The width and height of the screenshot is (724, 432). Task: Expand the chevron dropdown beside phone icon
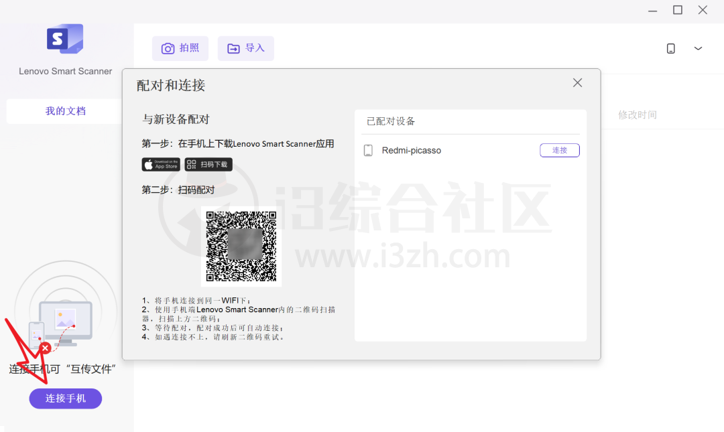pos(698,48)
